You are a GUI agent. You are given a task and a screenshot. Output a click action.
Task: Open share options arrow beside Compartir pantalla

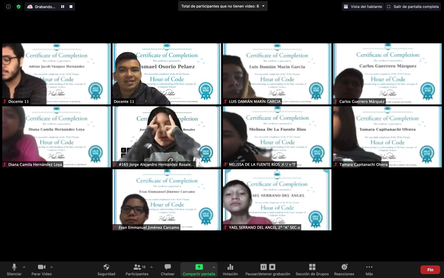tap(214, 267)
